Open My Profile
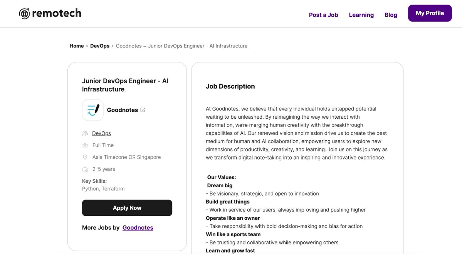Screen dimensions: 462x254 pyautogui.click(x=430, y=13)
